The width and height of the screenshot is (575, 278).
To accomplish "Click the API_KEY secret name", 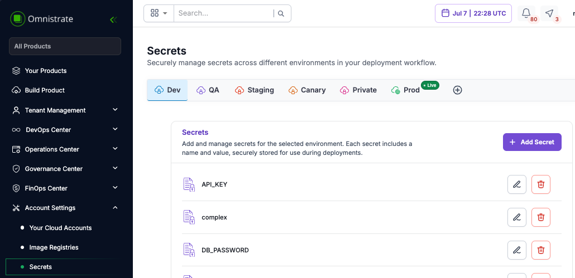I will click(214, 184).
